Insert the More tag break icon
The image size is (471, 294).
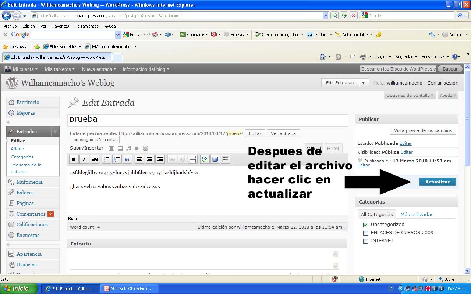point(192,159)
